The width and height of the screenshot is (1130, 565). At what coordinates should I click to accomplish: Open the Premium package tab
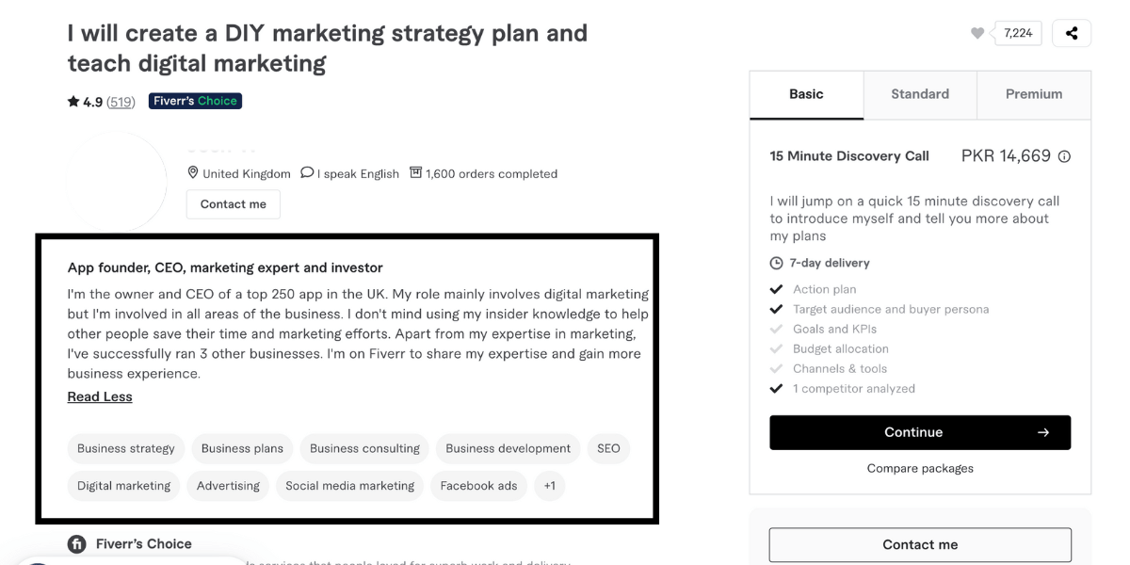tap(1033, 94)
